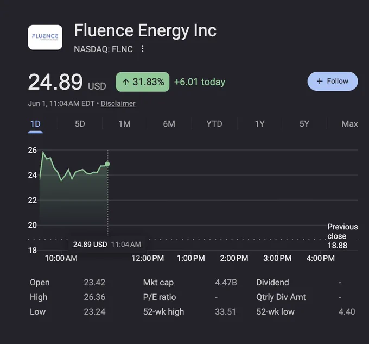The height and width of the screenshot is (344, 369).
Task: Click the 3:00 PM axis label
Action: 277,258
